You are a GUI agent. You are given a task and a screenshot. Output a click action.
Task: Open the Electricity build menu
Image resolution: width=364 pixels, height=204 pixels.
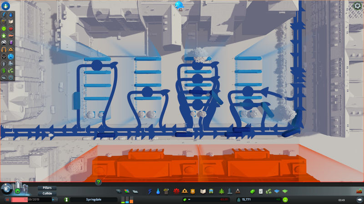150,191
